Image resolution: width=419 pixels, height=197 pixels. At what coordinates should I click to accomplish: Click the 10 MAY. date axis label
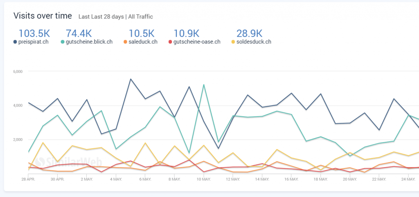[x=203, y=179]
